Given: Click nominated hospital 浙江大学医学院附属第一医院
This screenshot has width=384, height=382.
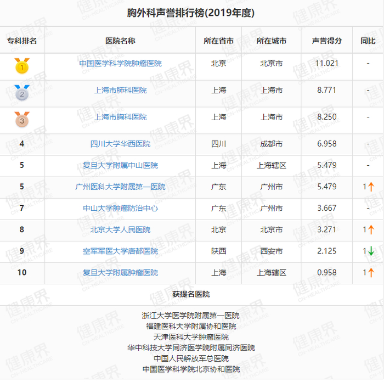Looking at the screenshot, I should tap(191, 316).
